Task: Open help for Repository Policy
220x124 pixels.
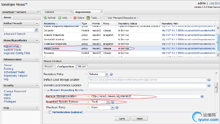Action: pyautogui.click(x=111, y=74)
